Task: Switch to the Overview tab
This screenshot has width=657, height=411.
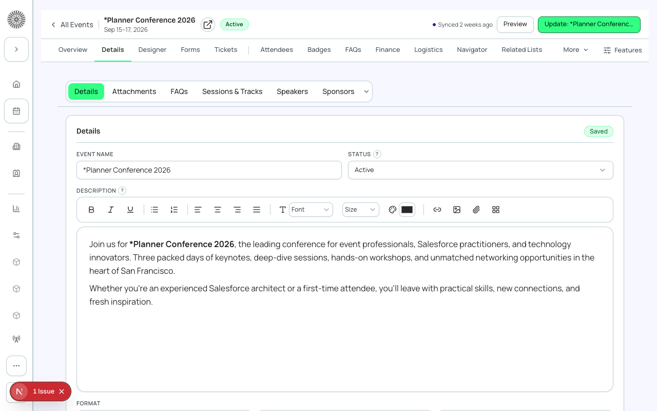Action: coord(73,50)
